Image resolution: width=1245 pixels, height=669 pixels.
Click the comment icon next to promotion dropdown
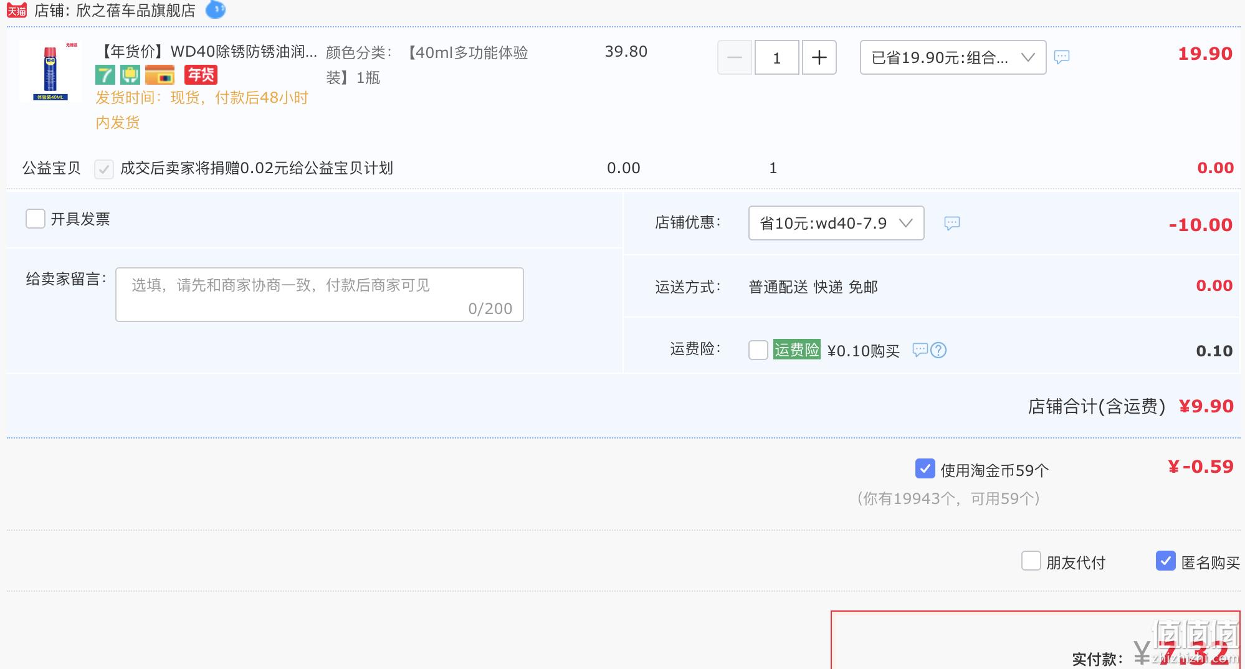[1062, 57]
